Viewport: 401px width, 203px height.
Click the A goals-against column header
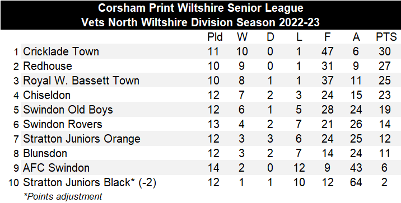[356, 37]
